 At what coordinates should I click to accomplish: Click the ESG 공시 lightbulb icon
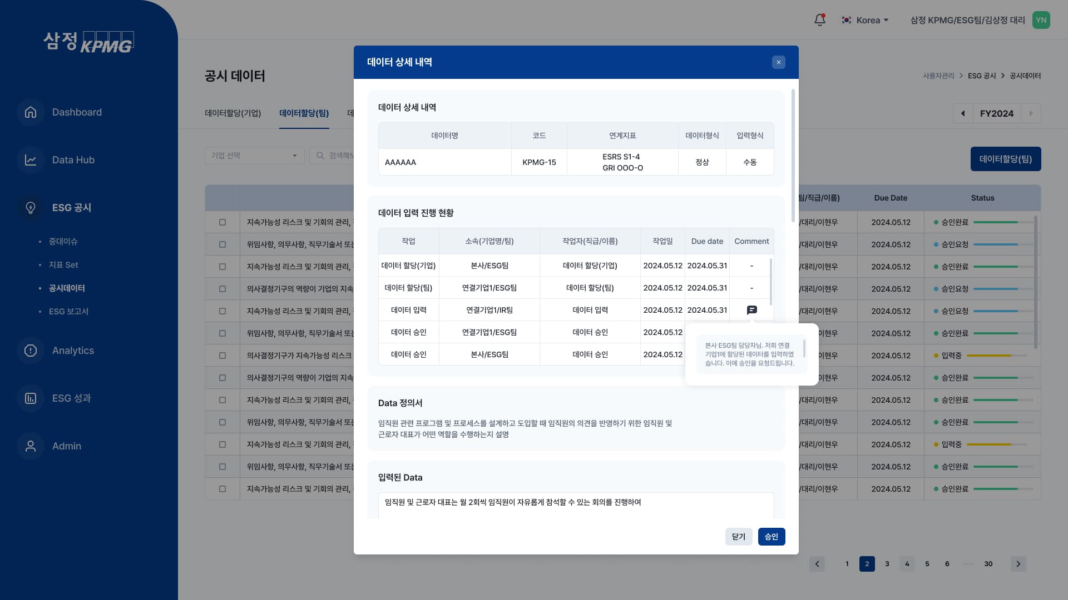pos(31,208)
